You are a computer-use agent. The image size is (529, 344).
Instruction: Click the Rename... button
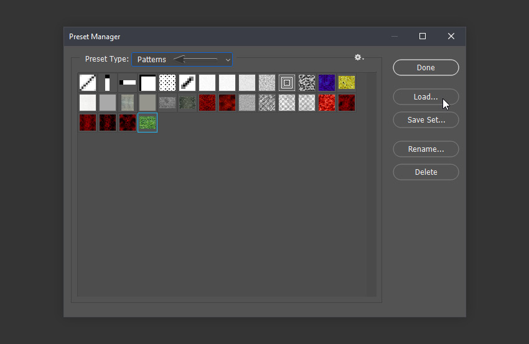point(426,149)
